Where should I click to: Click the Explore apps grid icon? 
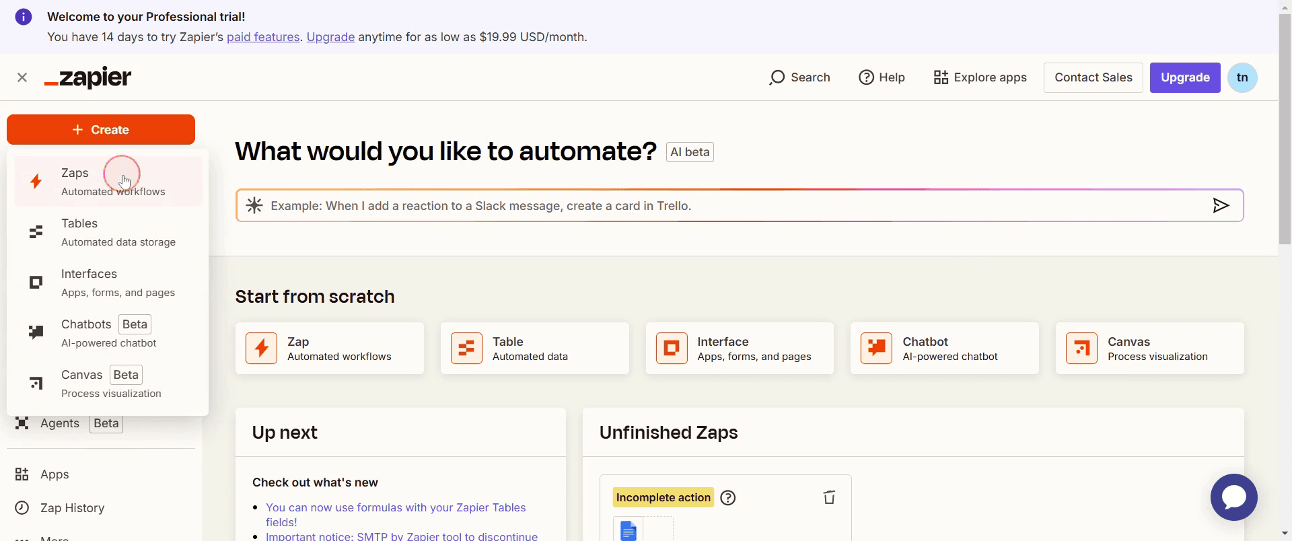[941, 77]
